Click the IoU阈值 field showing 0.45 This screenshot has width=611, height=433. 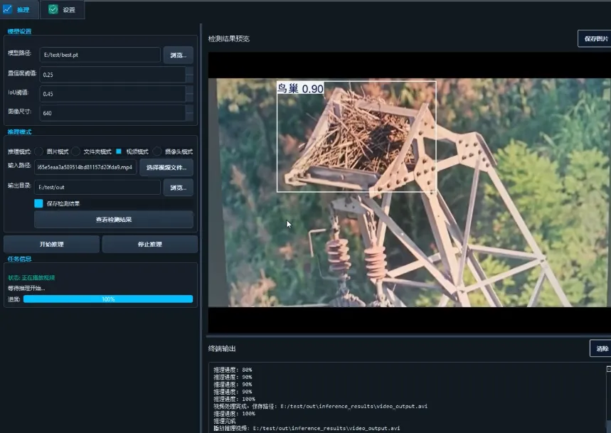112,94
